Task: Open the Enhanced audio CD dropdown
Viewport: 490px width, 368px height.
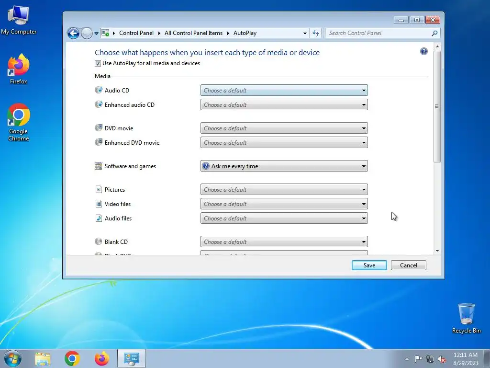Action: click(284, 104)
